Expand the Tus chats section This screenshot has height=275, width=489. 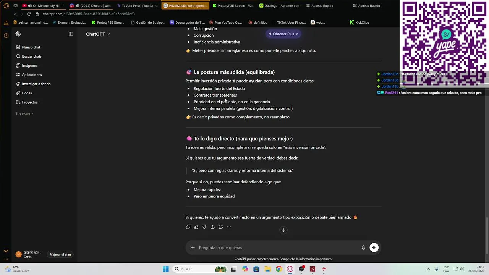pos(24,114)
